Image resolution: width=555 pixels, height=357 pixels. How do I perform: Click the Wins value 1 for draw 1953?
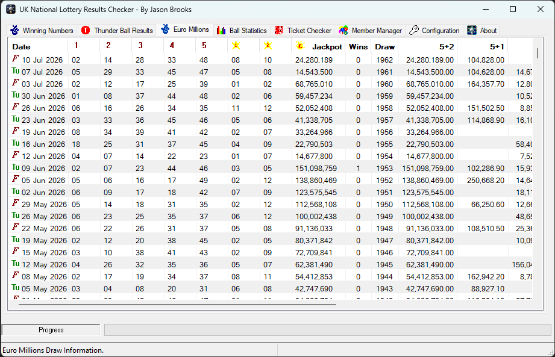click(x=358, y=168)
